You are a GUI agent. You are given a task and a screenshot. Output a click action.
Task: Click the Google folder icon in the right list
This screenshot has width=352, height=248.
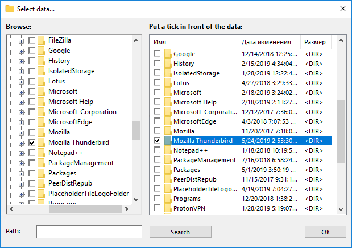point(168,54)
